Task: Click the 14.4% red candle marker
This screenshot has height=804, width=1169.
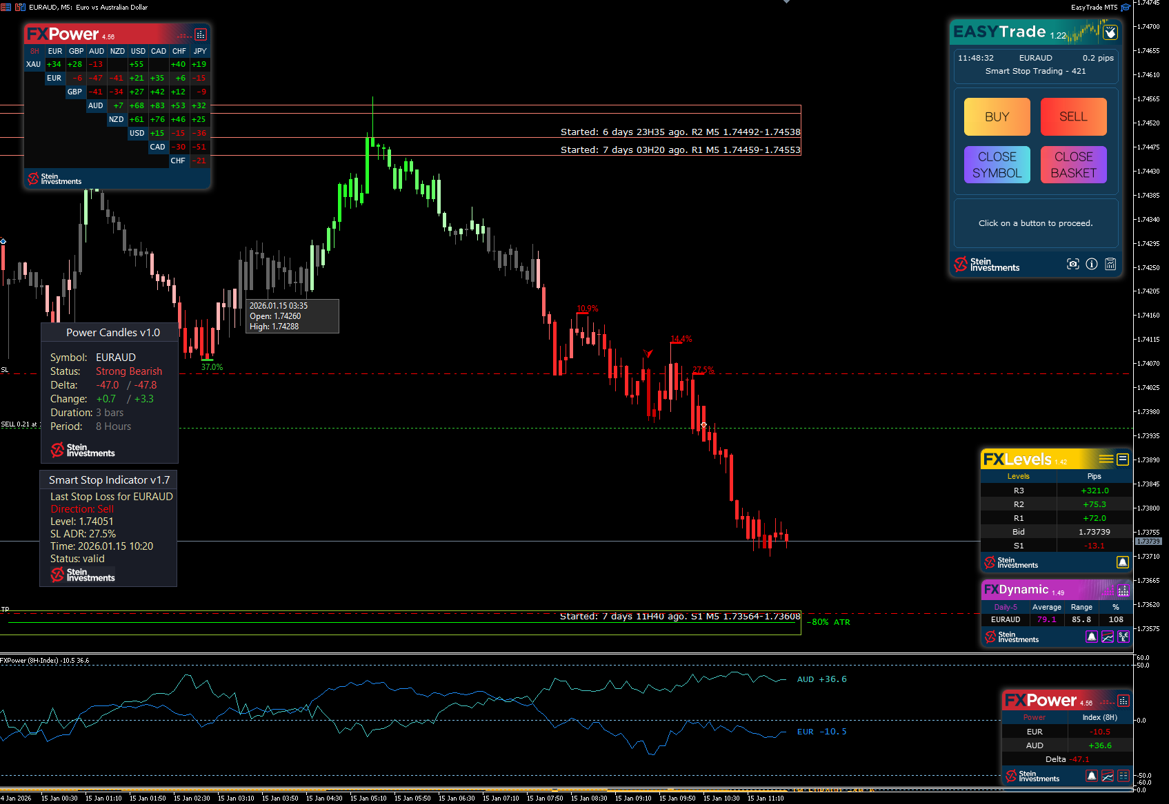Action: pos(681,339)
